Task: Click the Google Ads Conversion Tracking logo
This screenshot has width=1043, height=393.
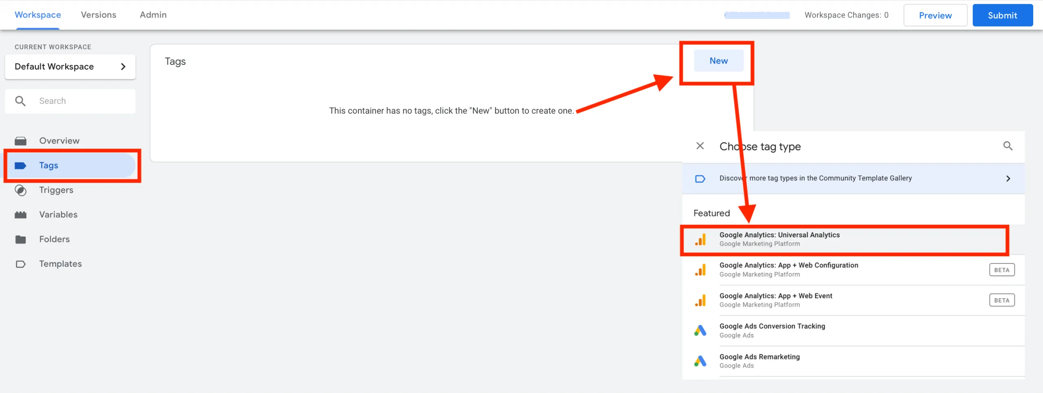Action: click(x=700, y=330)
